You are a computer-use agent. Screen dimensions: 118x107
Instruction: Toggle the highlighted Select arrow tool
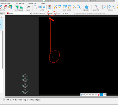click(x=102, y=95)
